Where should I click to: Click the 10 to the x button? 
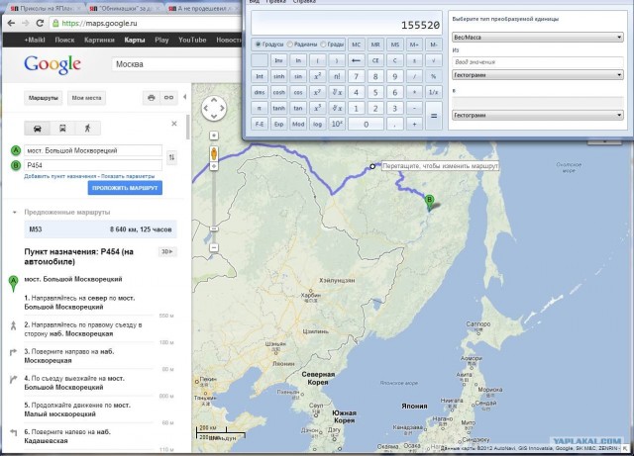(337, 124)
